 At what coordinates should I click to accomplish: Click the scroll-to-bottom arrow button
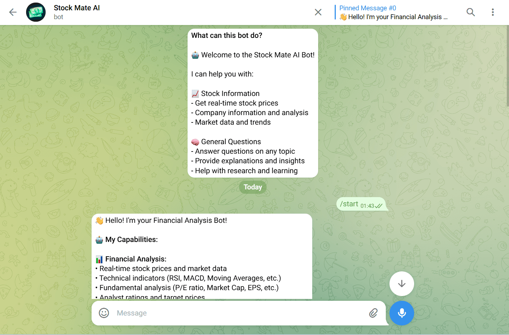coord(401,284)
